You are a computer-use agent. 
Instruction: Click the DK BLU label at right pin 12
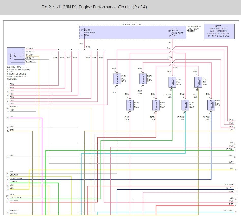click(x=230, y=188)
